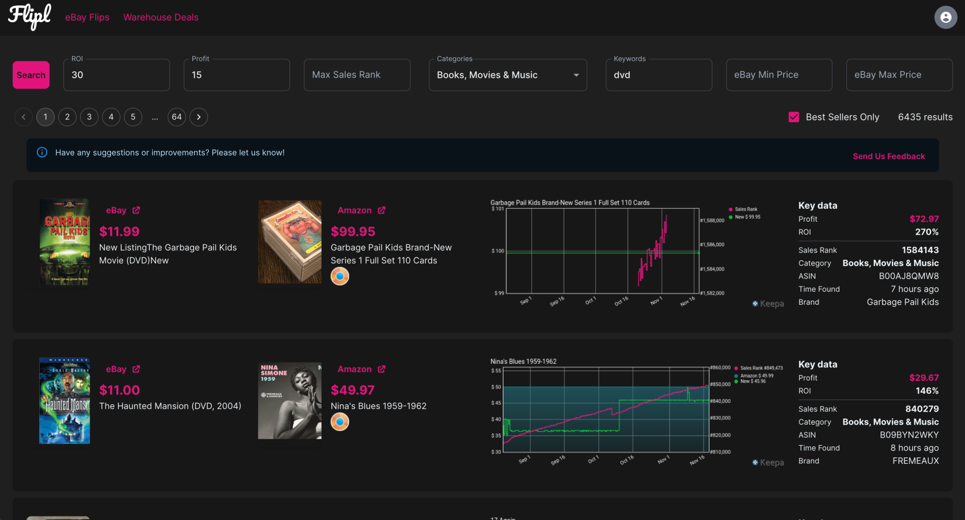Open external link icon beside Garbage Pail Kids Amazon
The width and height of the screenshot is (965, 520).
coord(382,210)
